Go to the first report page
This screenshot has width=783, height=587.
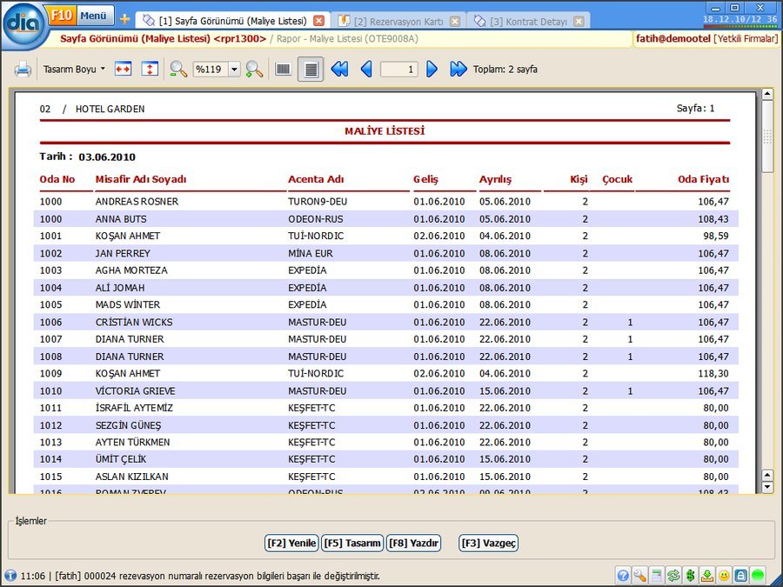coord(339,69)
